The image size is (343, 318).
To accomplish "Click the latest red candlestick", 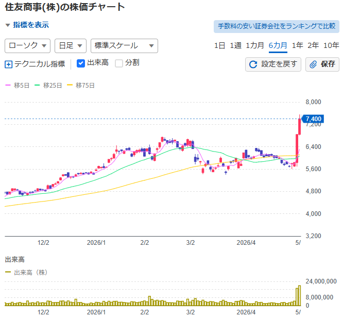I will 299,126.
